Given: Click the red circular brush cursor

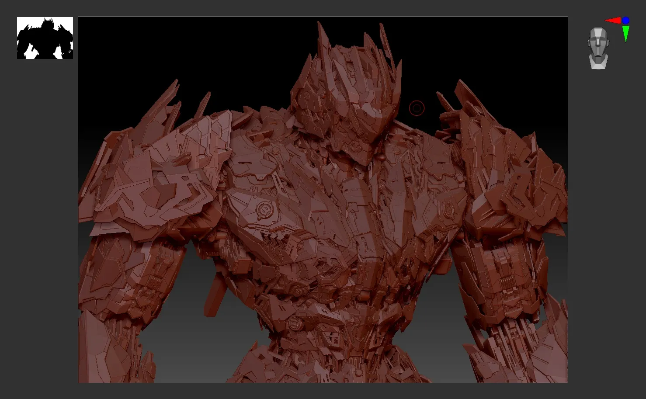Looking at the screenshot, I should click(x=417, y=108).
